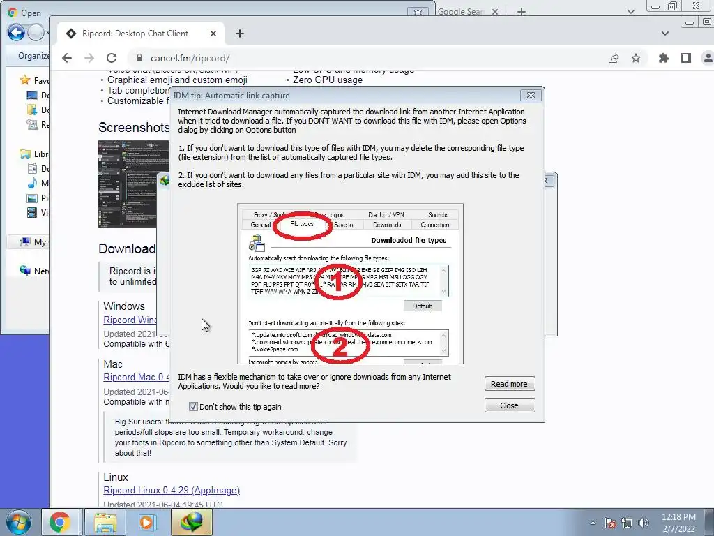Image resolution: width=714 pixels, height=536 pixels.
Task: Uncheck Don't show this tip again
Action: [x=193, y=407]
